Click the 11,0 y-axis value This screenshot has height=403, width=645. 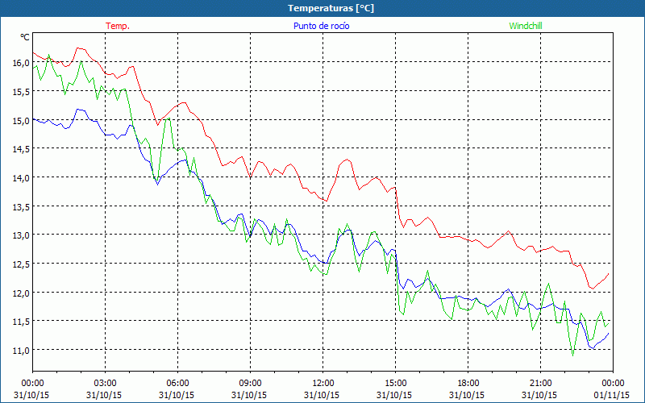21,351
